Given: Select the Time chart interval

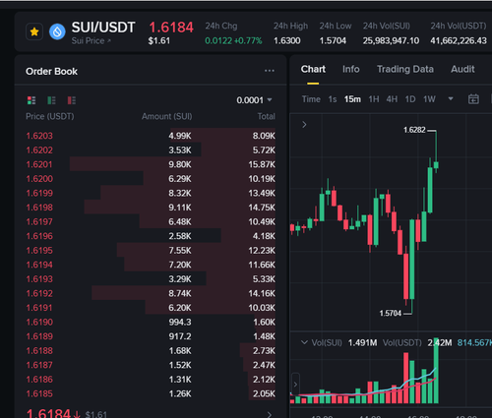Looking at the screenshot, I should coord(311,99).
